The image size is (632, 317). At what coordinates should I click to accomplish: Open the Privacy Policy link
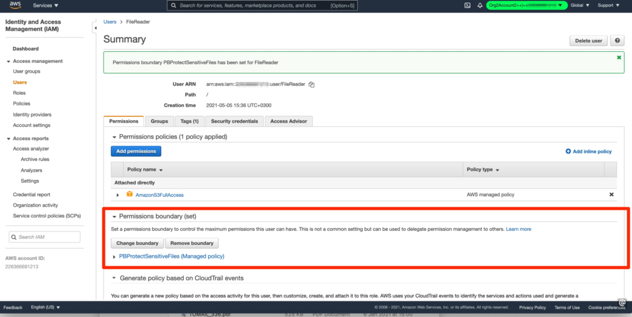pyautogui.click(x=533, y=307)
